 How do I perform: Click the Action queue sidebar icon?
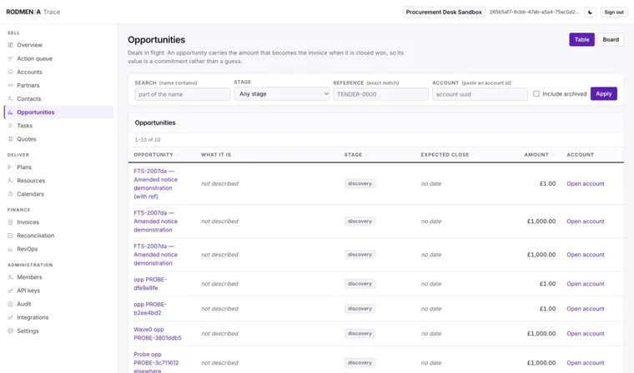coord(11,58)
